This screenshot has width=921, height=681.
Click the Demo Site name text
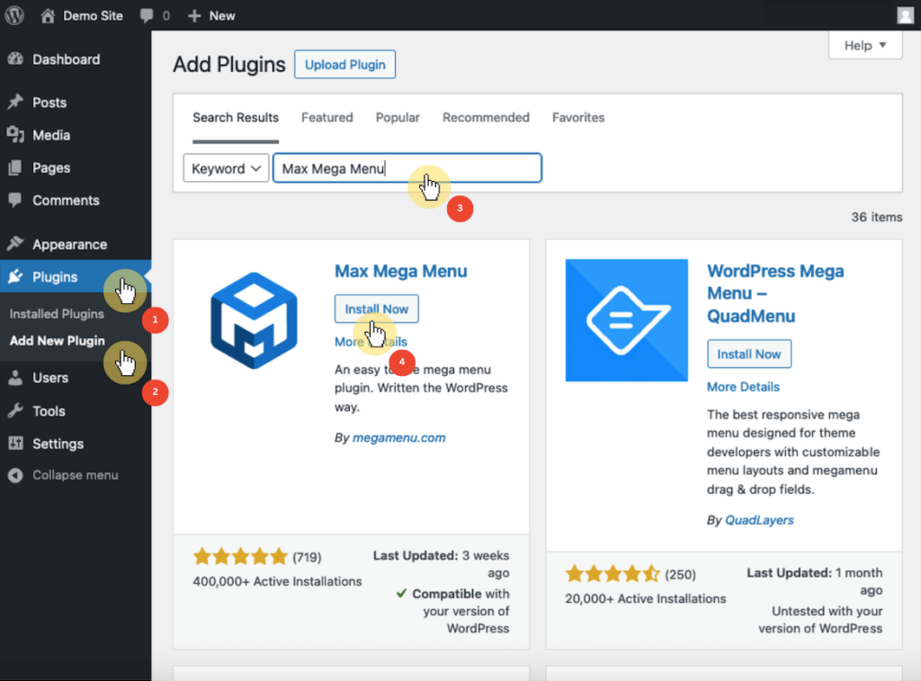93,16
